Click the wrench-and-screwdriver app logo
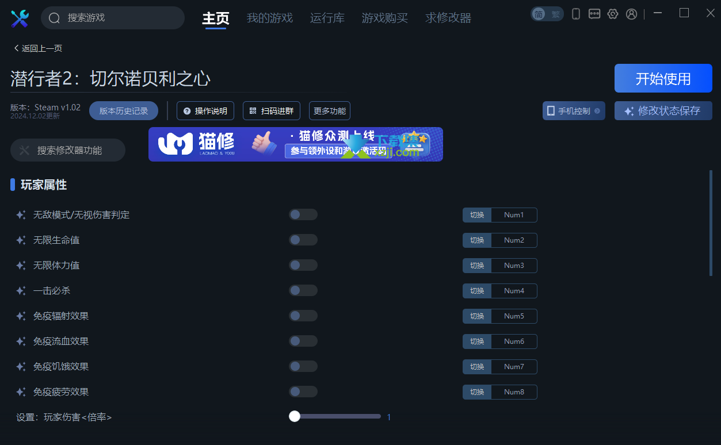 [20, 18]
